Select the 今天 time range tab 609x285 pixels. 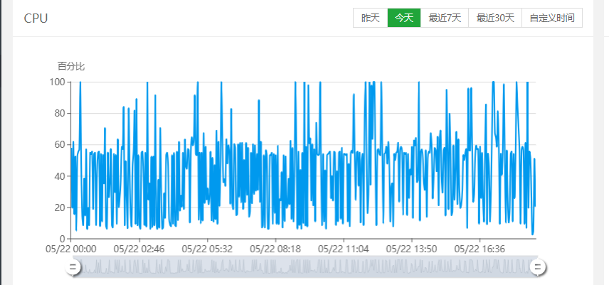coord(404,18)
